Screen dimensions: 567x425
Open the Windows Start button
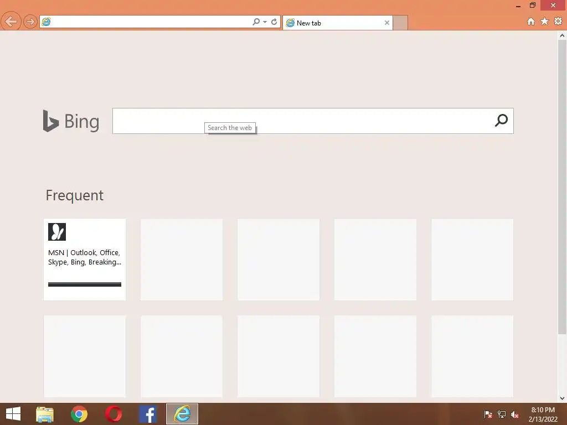click(x=13, y=414)
